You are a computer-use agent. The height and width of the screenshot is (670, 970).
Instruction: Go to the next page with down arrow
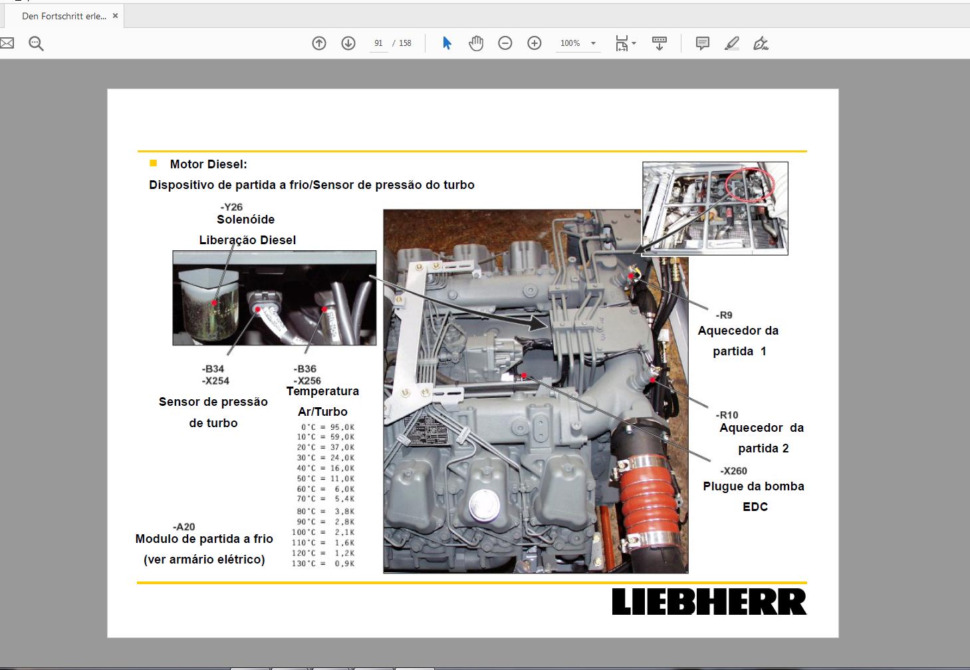pyautogui.click(x=348, y=43)
